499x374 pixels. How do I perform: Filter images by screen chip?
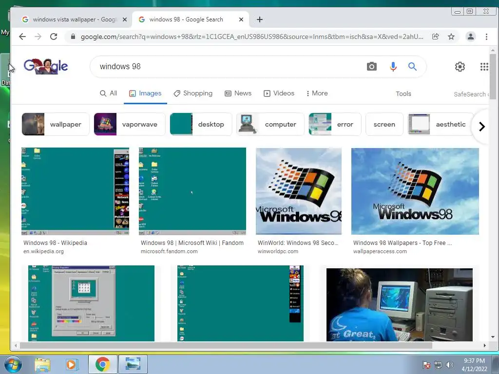click(x=384, y=124)
